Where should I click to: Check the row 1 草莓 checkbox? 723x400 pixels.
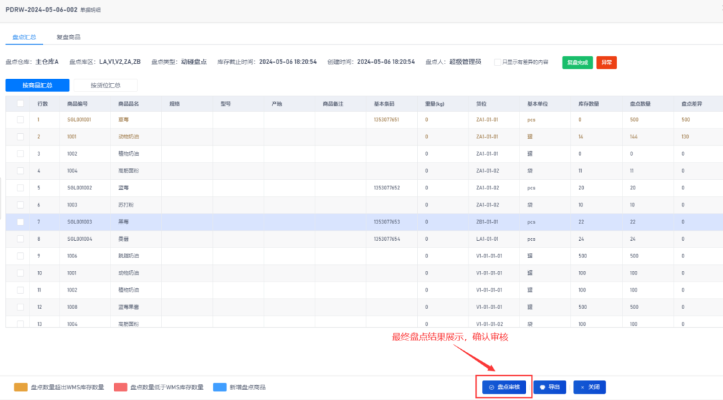tap(20, 120)
